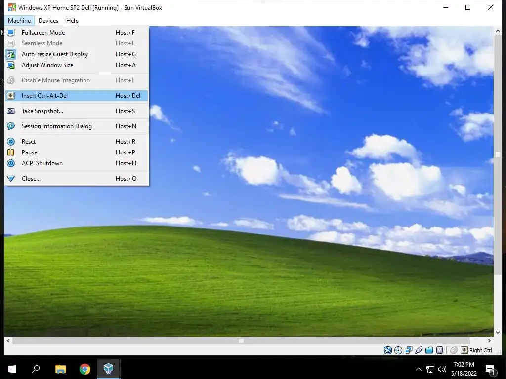The height and width of the screenshot is (379, 506).
Task: Launch Google Chrome from taskbar
Action: click(x=85, y=369)
